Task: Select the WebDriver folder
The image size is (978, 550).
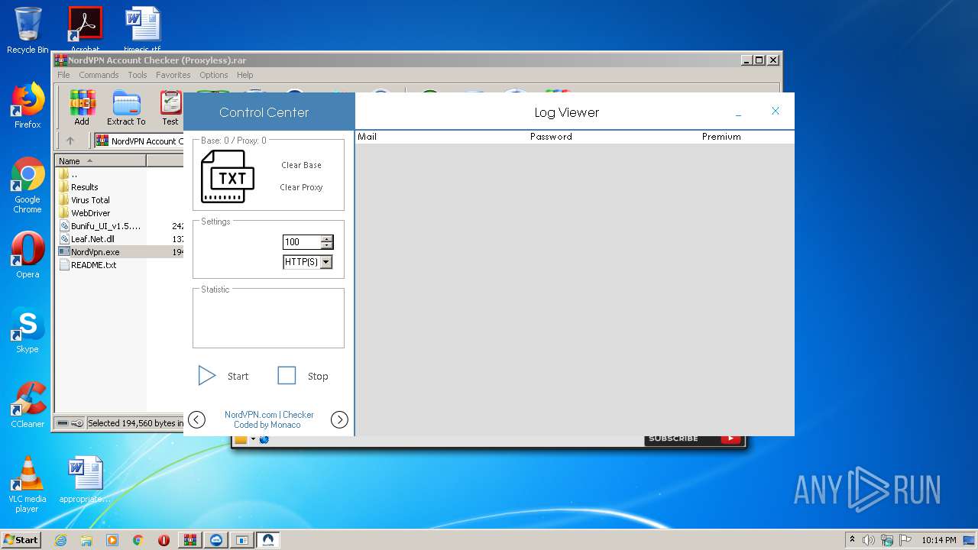Action: (x=84, y=213)
